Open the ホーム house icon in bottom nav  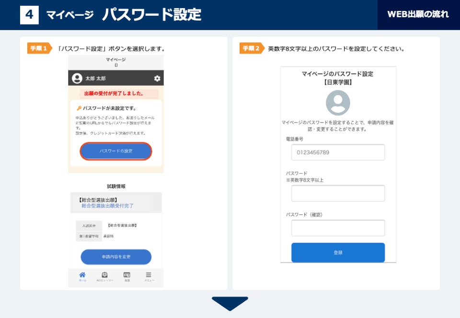click(82, 274)
